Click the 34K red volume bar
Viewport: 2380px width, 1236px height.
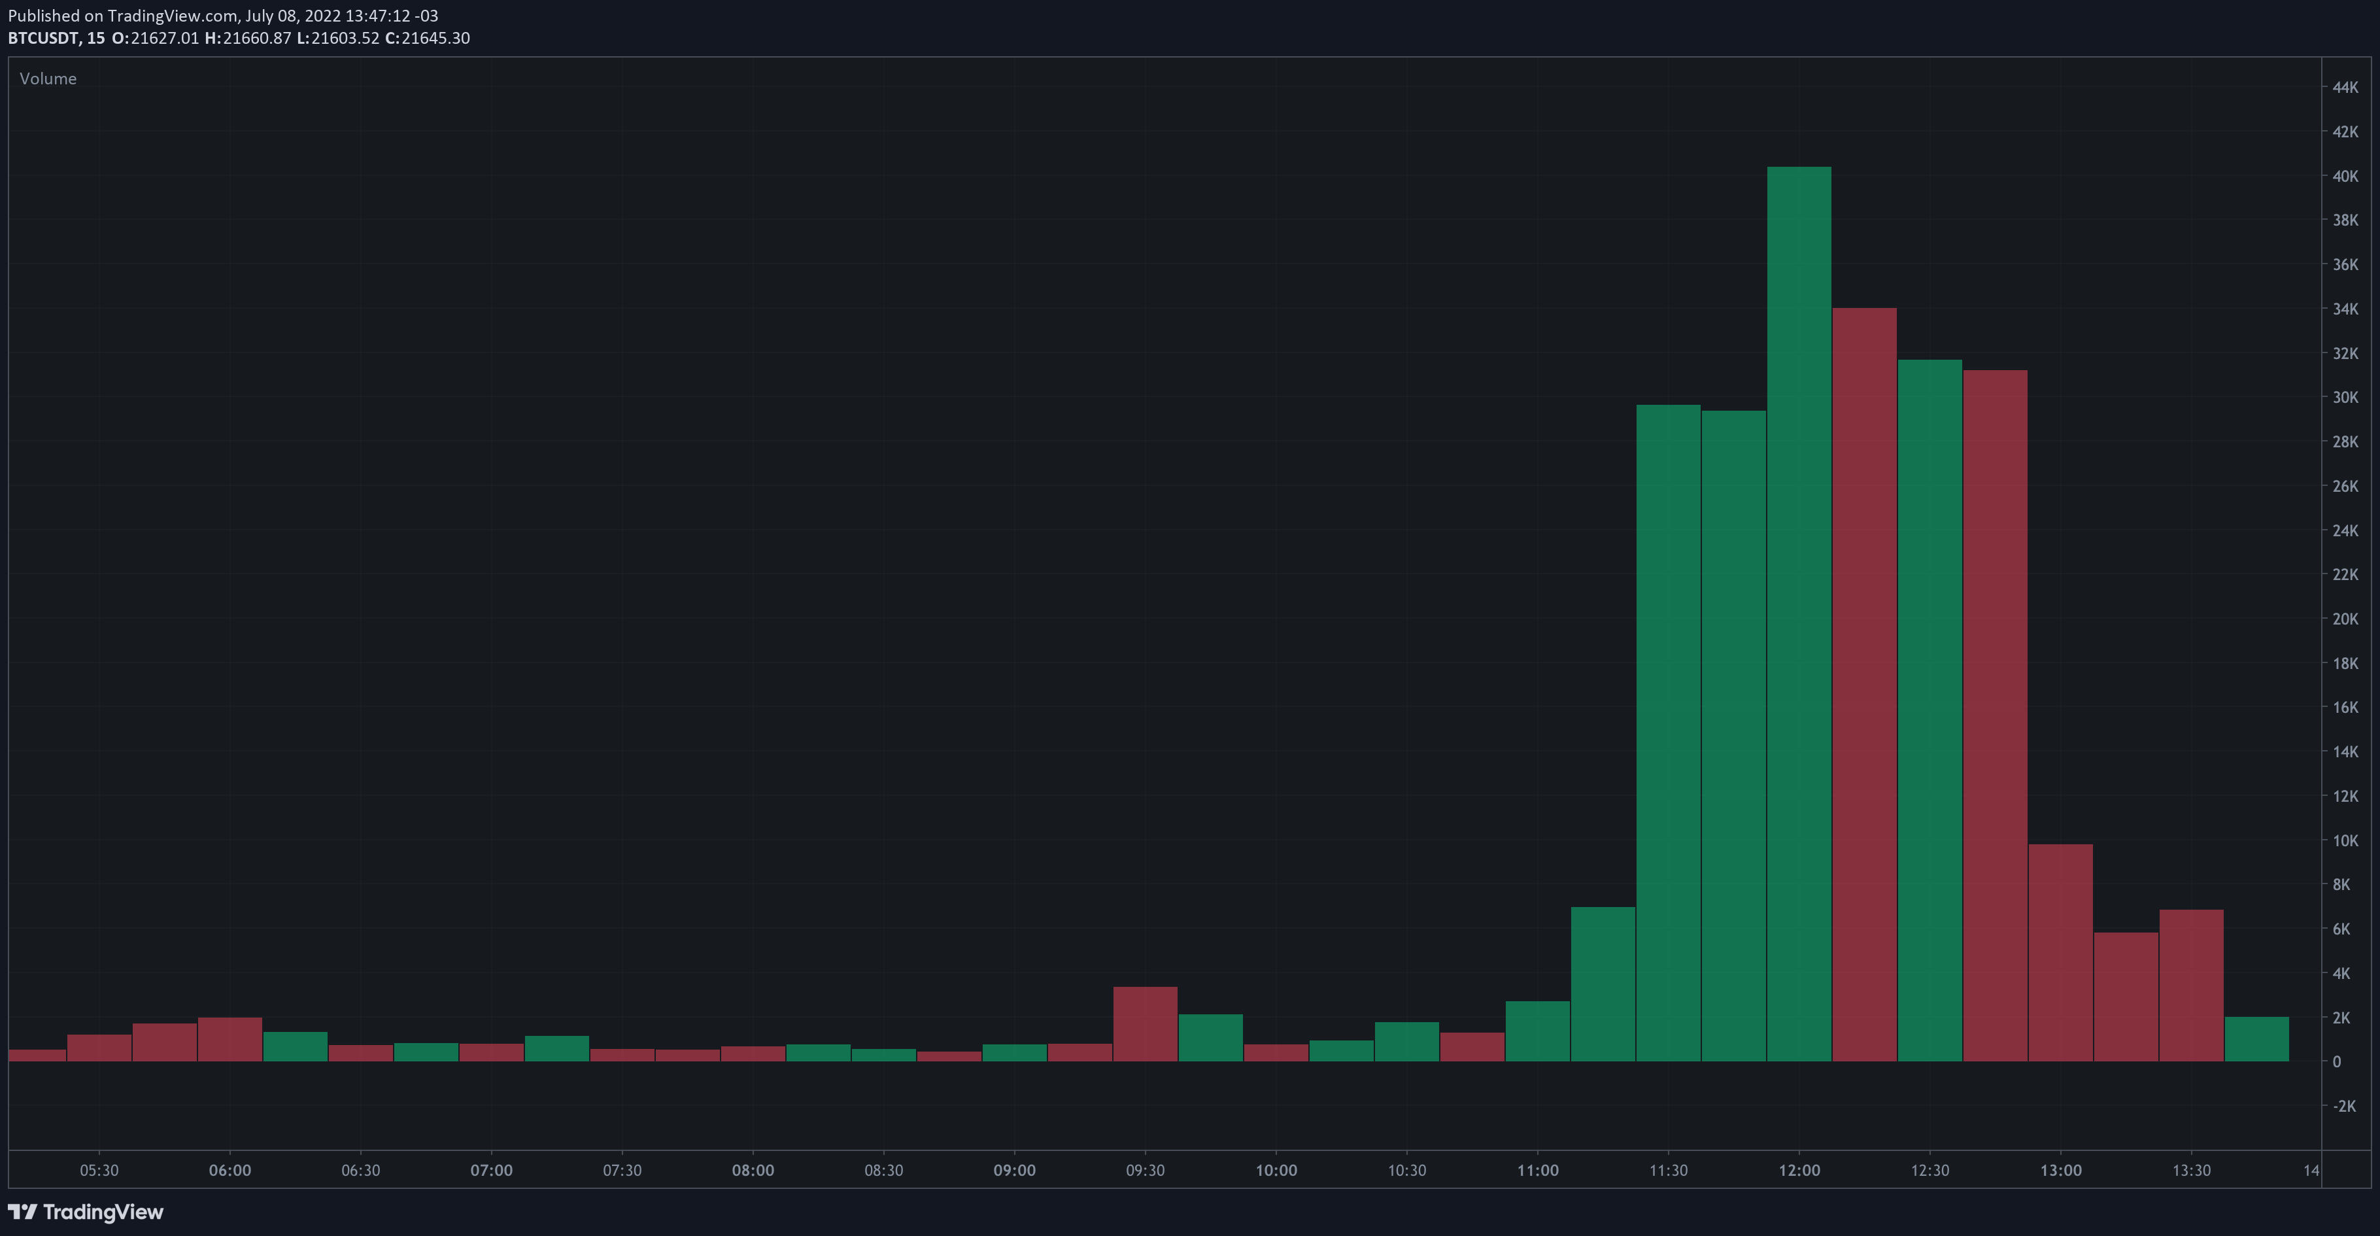pos(1863,683)
